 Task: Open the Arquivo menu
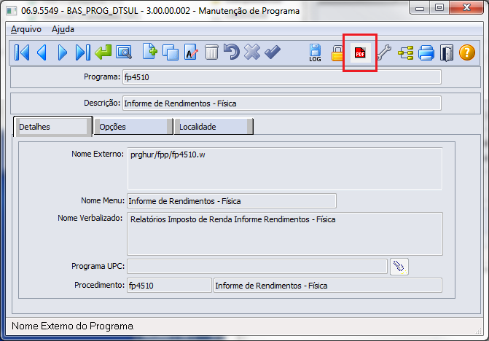[26, 29]
